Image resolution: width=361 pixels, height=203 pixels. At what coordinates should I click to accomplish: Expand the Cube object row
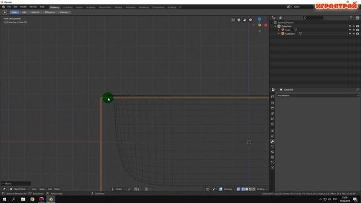click(279, 30)
